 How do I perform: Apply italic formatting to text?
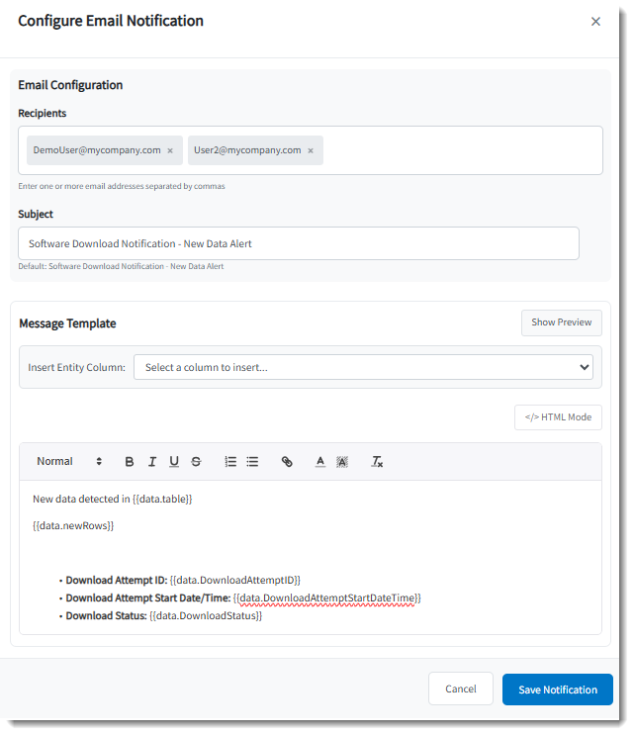[x=152, y=462]
